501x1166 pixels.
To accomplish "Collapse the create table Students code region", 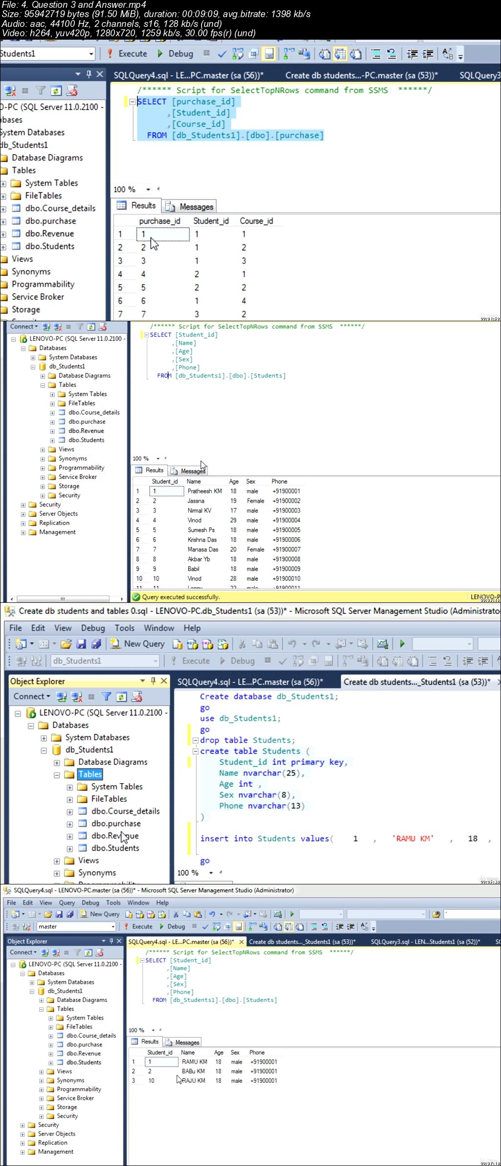I will pyautogui.click(x=195, y=751).
